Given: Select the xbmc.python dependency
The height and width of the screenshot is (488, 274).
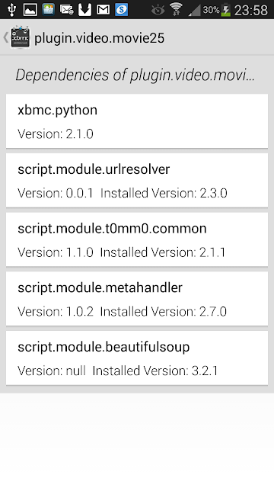Looking at the screenshot, I should 137,121.
